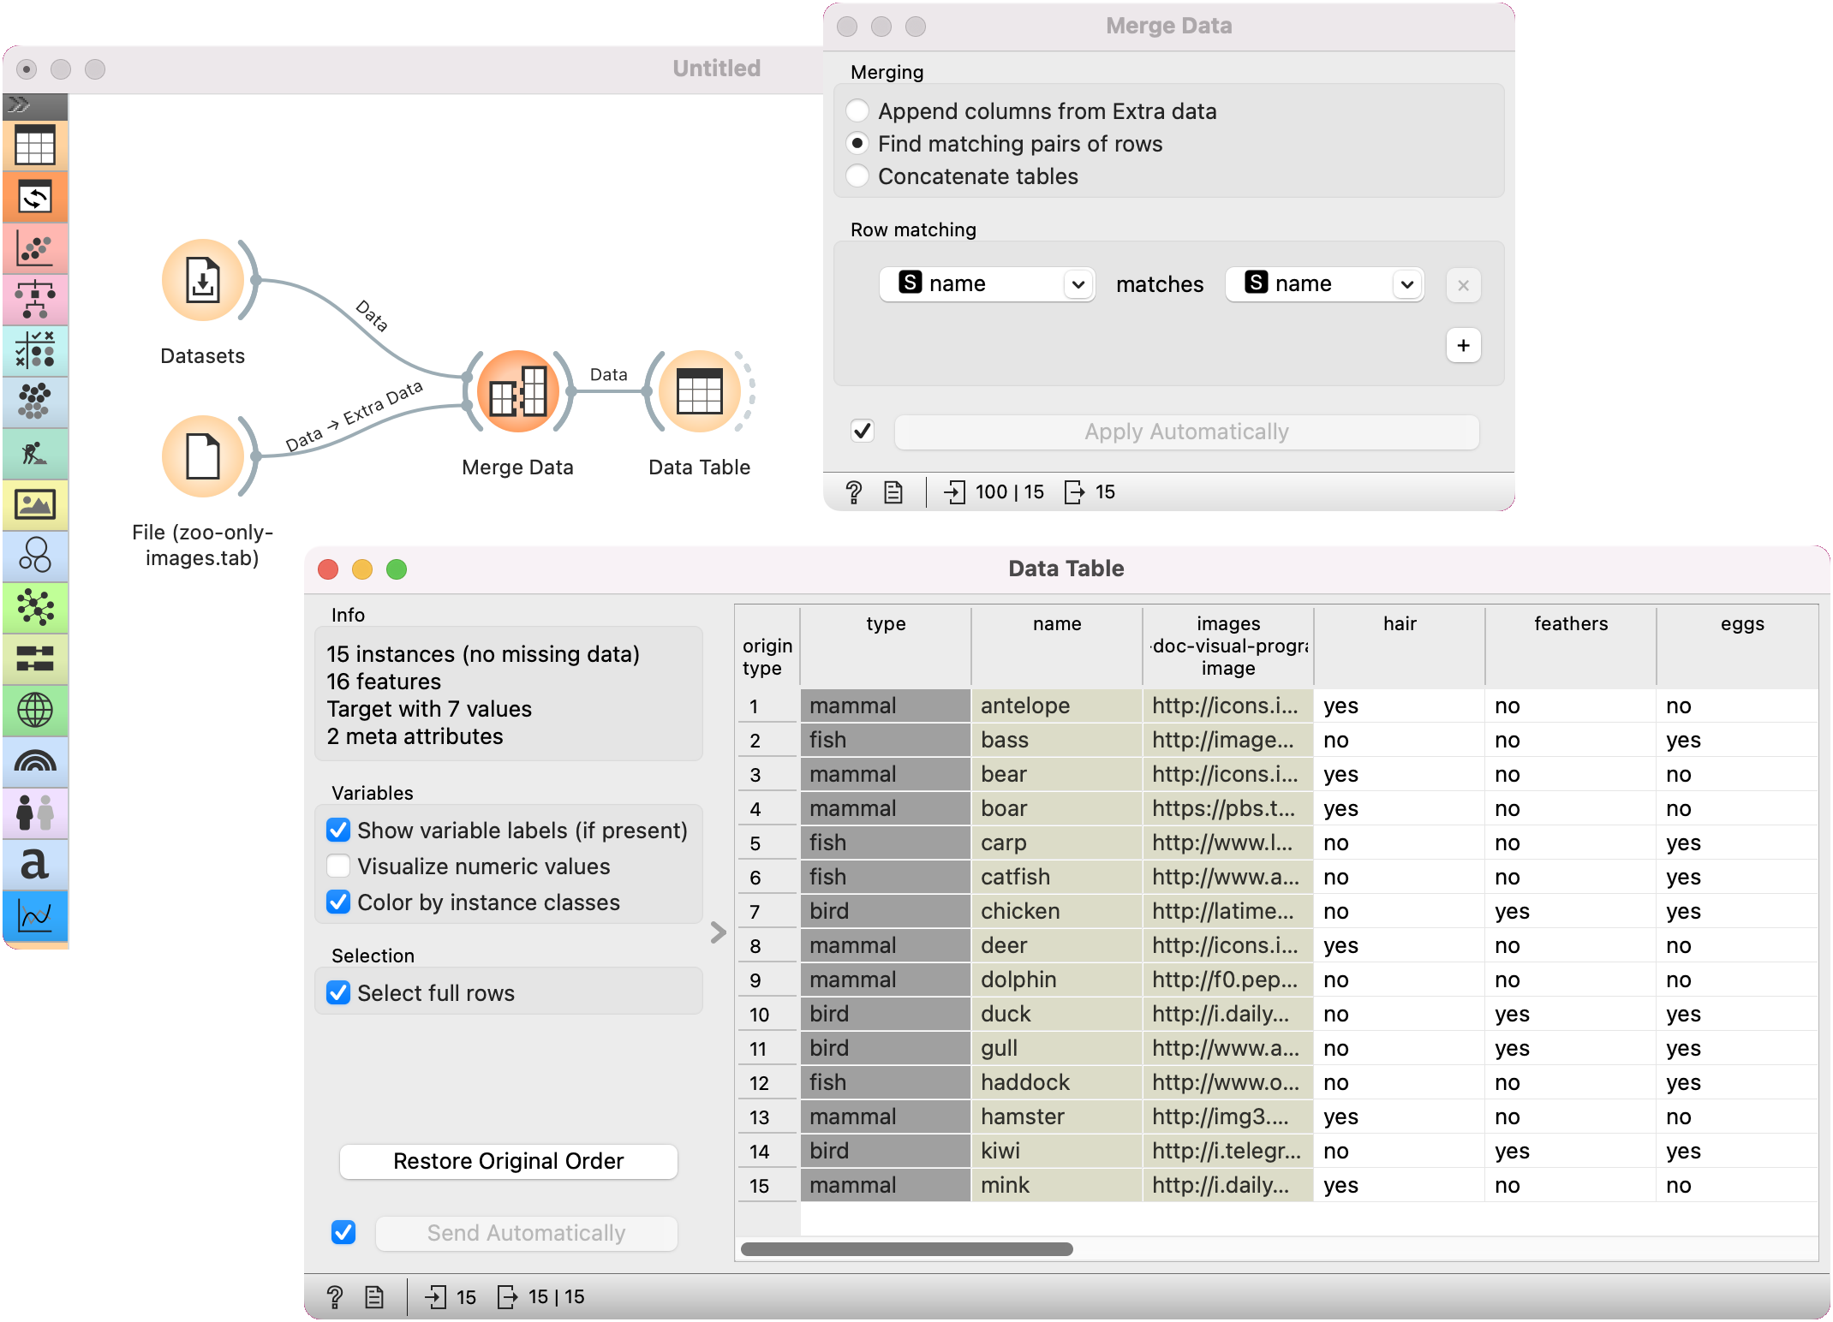The width and height of the screenshot is (1833, 1322).
Task: Open report icon in Merge Data window
Action: click(893, 491)
